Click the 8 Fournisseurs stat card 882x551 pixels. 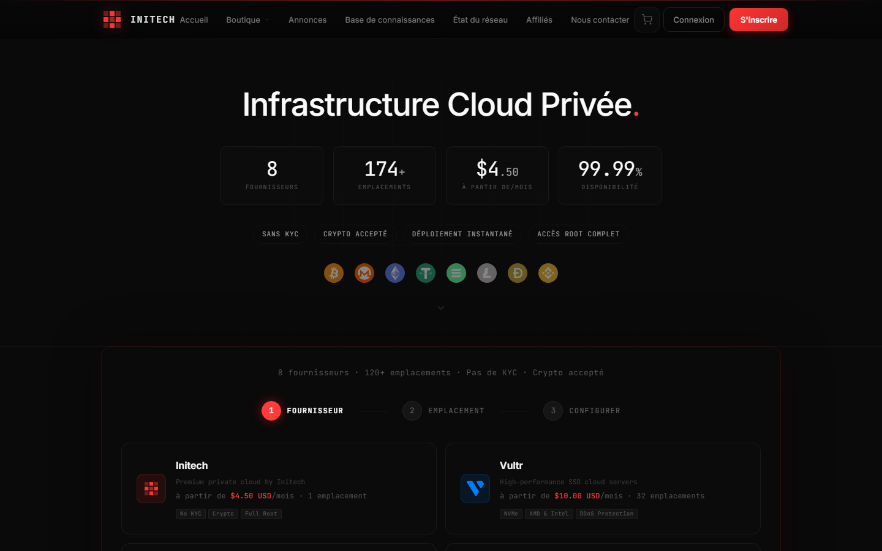[x=272, y=176]
